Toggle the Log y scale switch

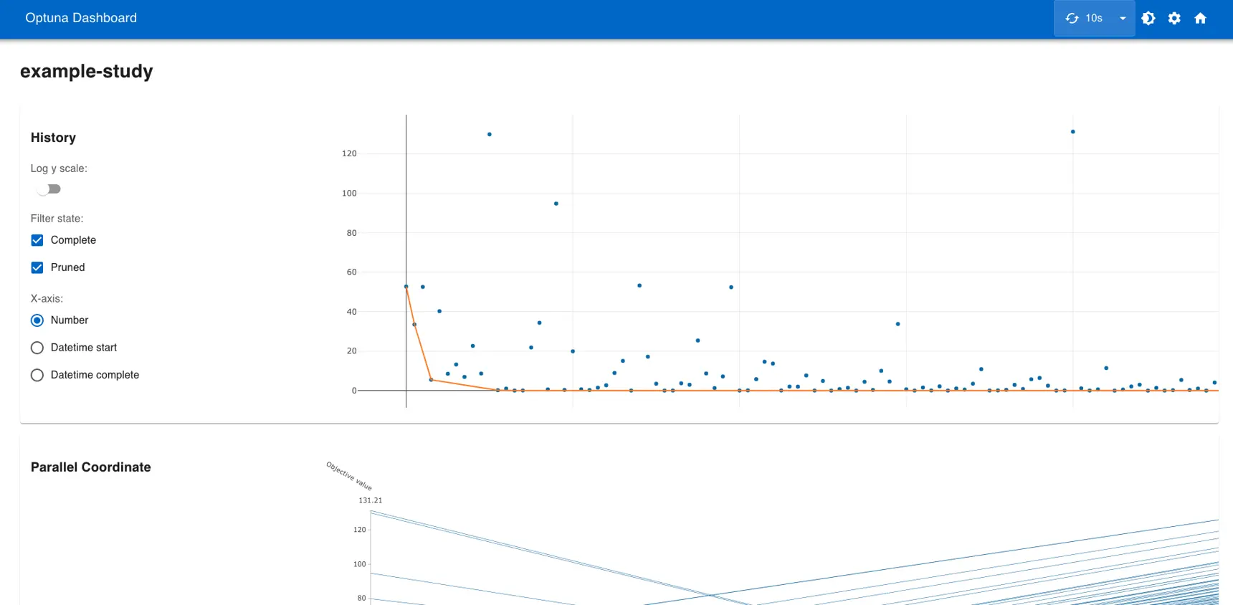coord(49,189)
